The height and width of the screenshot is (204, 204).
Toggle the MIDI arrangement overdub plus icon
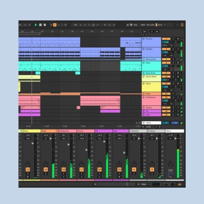[51, 25]
